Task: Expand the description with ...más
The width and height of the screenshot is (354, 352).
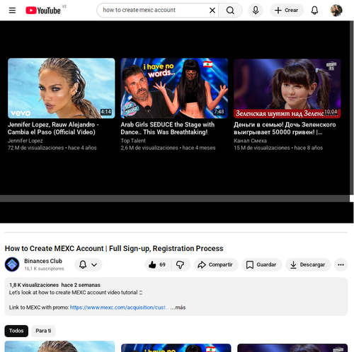Action: click(x=178, y=307)
